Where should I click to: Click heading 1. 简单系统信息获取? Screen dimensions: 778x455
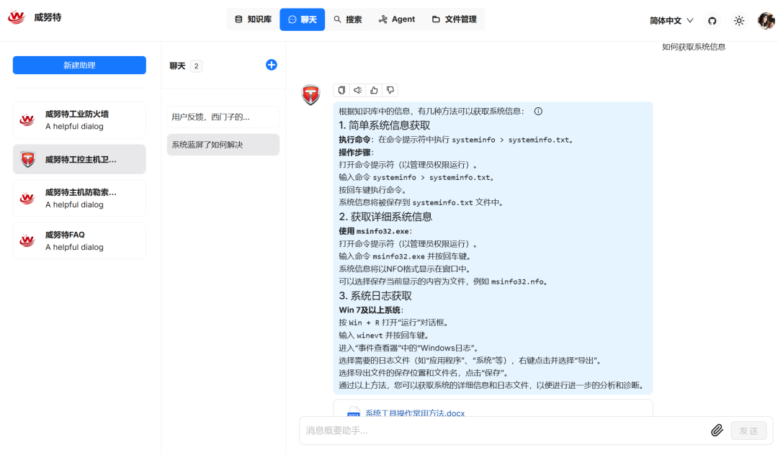(384, 125)
